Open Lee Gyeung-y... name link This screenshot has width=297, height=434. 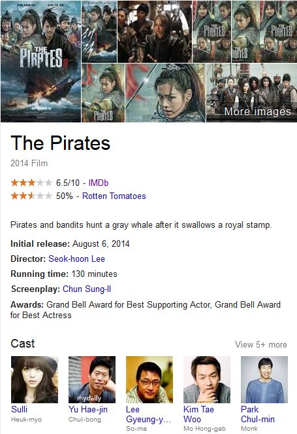click(149, 414)
